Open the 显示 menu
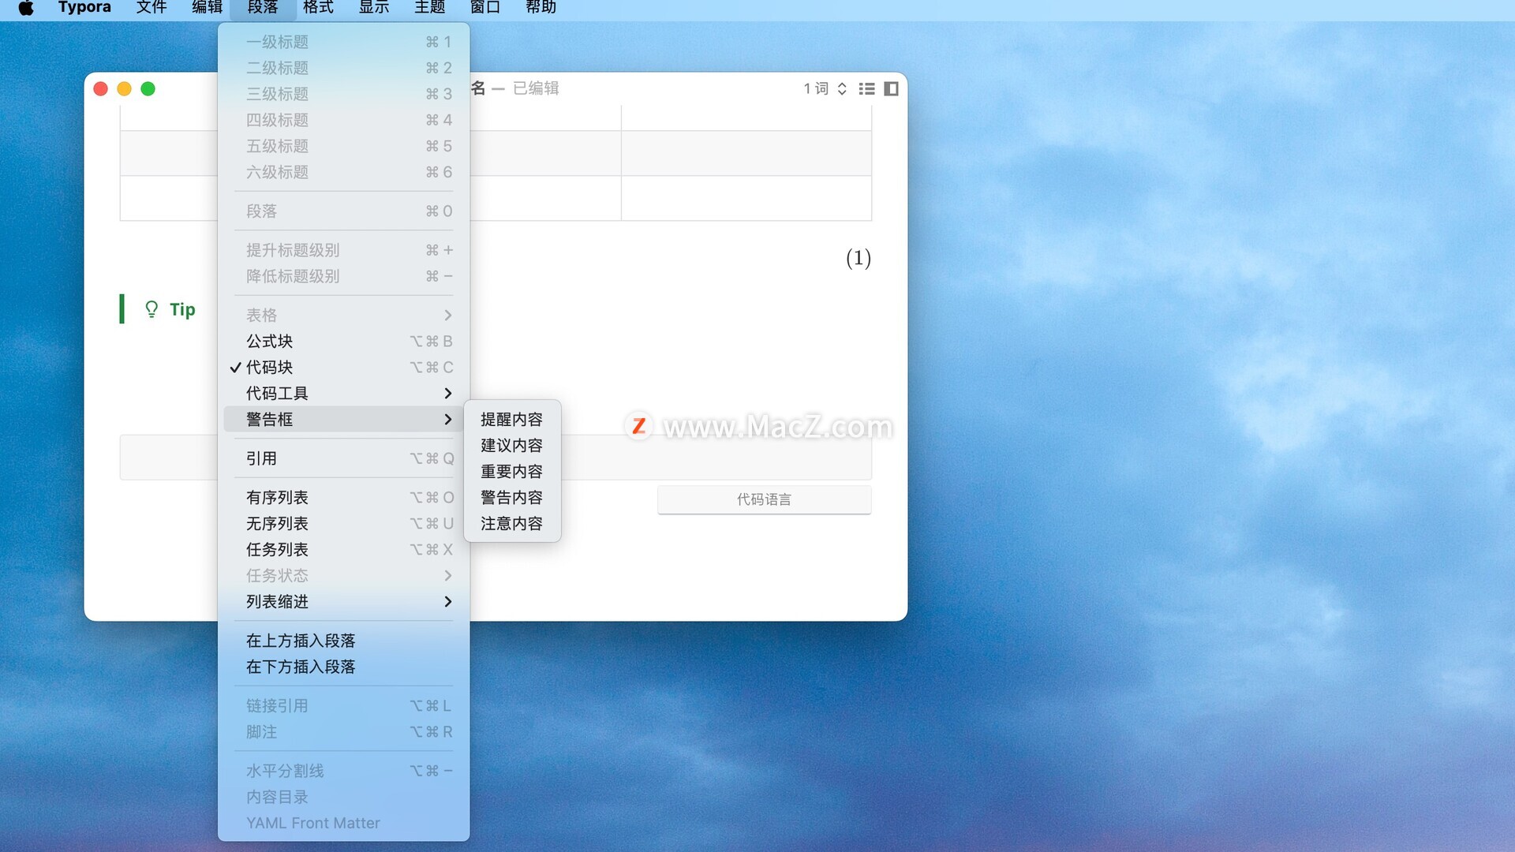This screenshot has height=852, width=1515. (374, 8)
